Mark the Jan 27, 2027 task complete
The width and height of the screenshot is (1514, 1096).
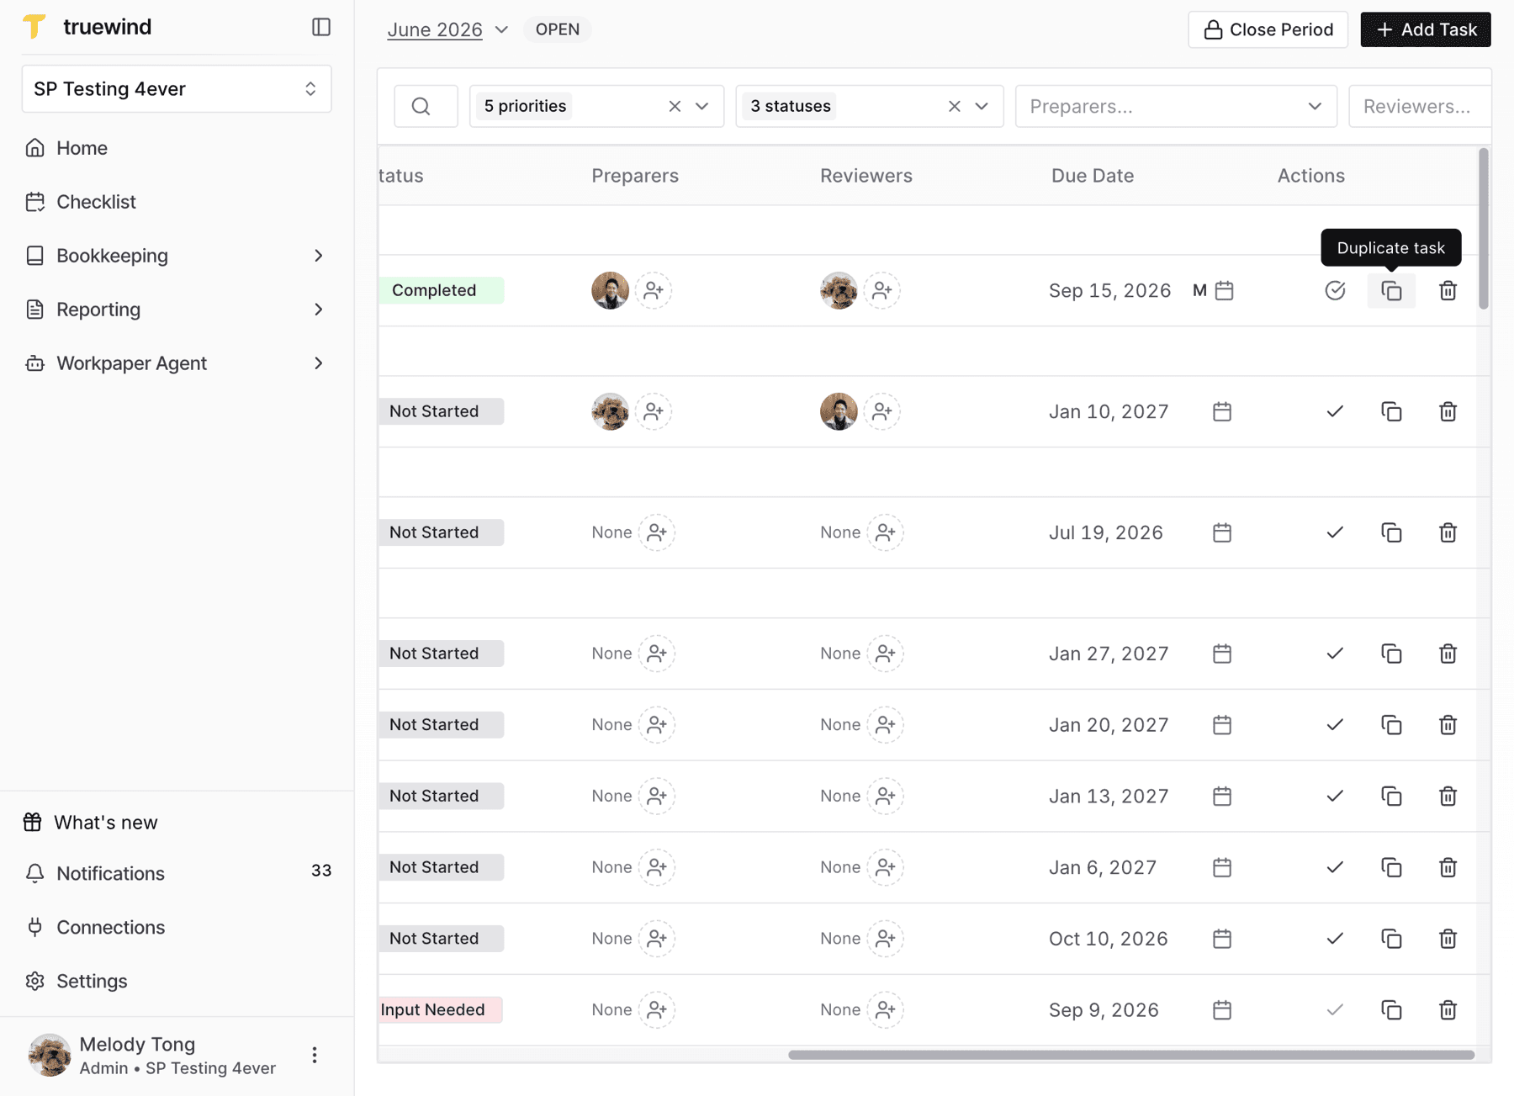[x=1335, y=654]
